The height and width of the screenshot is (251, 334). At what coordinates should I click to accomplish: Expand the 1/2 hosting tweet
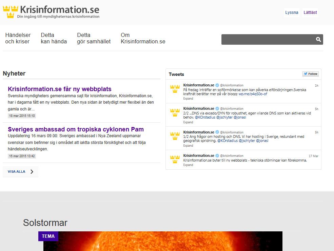[x=188, y=146]
